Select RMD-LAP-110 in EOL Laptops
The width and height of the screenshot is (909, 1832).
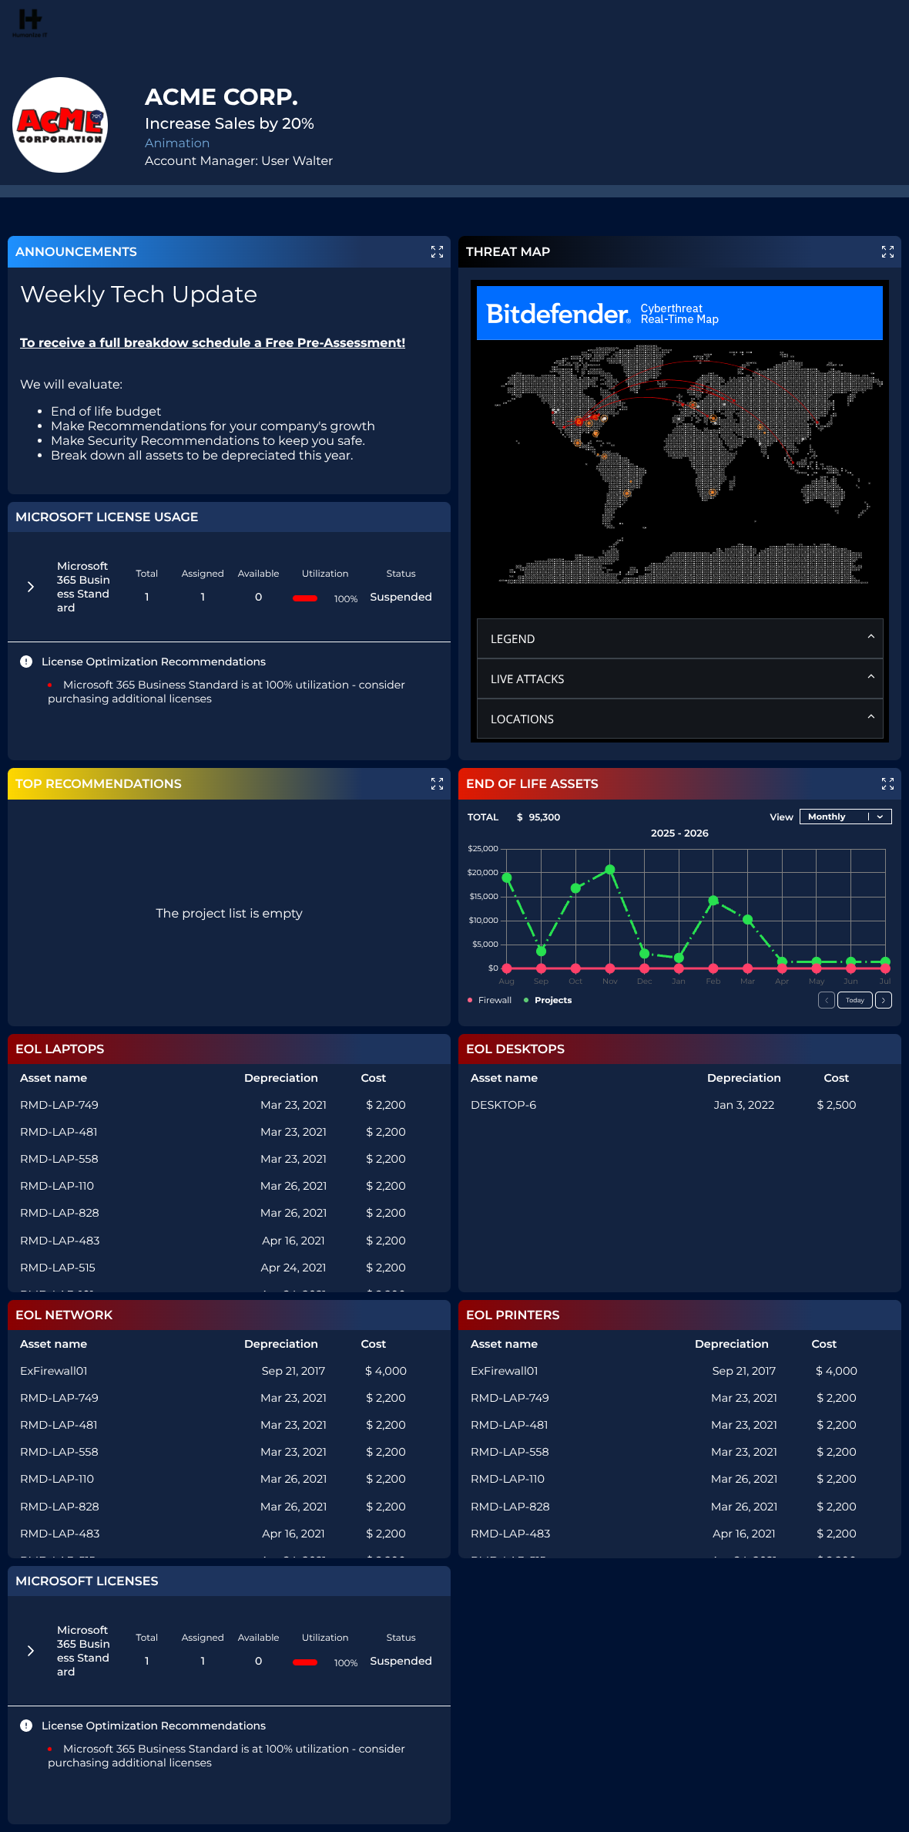(57, 1185)
